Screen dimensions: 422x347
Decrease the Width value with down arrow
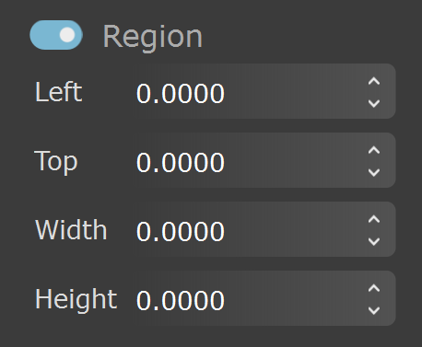(374, 241)
